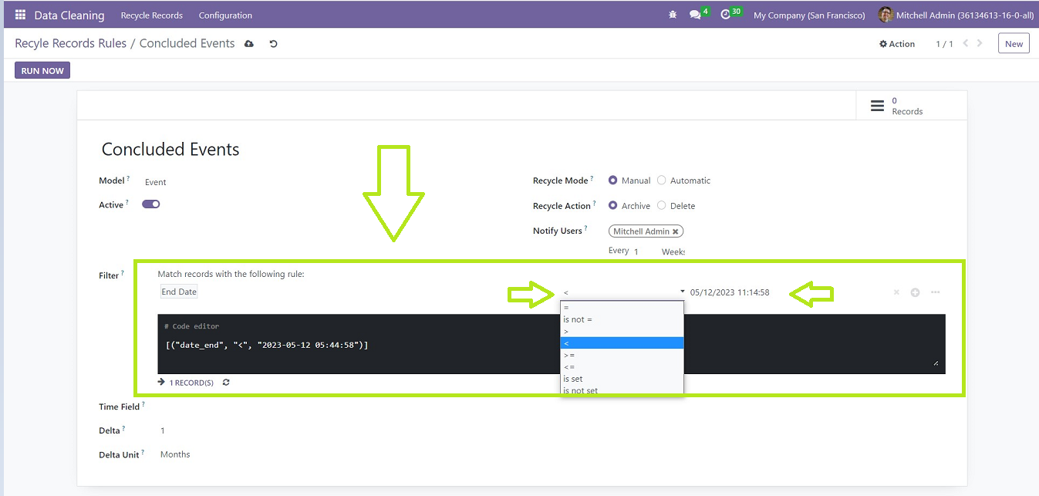The width and height of the screenshot is (1039, 496).
Task: Choose 'is not =' operator option
Action: tap(622, 319)
